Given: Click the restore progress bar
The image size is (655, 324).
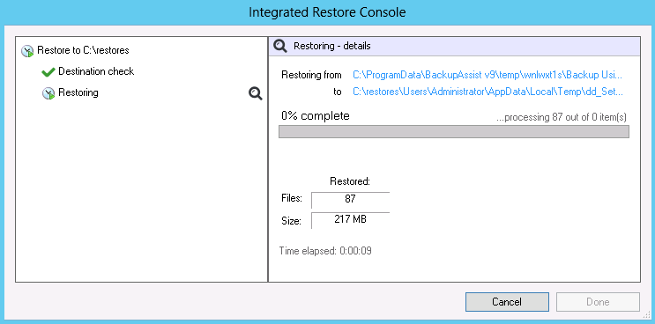Looking at the screenshot, I should [x=454, y=131].
